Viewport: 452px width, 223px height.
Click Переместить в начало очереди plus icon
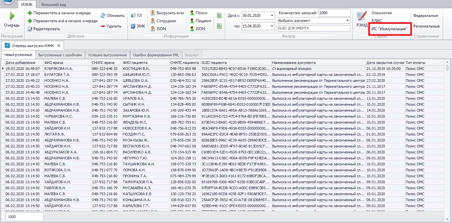coord(30,13)
